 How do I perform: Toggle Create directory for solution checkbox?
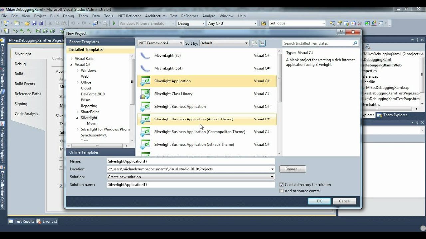point(282,185)
